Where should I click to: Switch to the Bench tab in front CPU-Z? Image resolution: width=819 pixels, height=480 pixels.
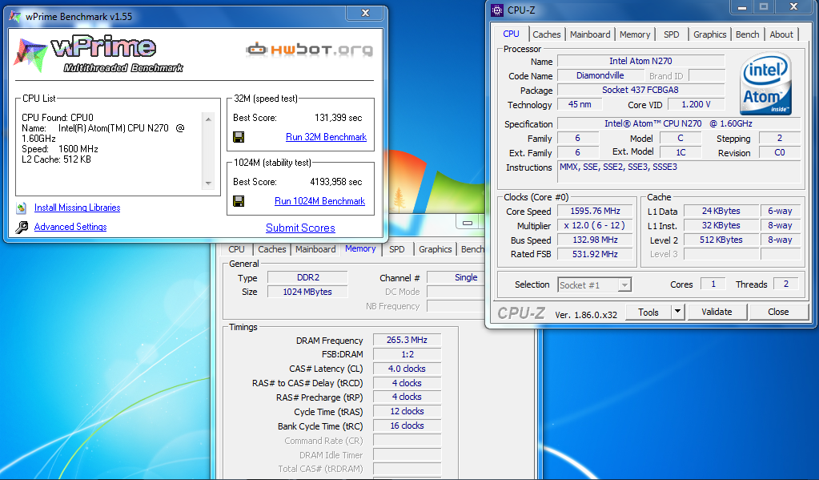(x=748, y=34)
